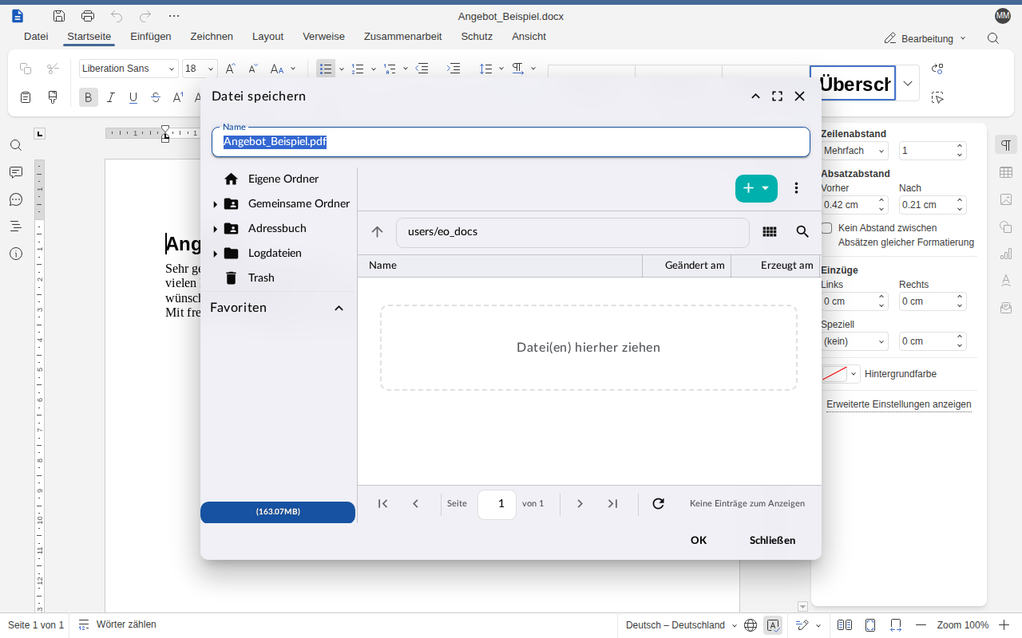Image resolution: width=1022 pixels, height=638 pixels.
Task: Open the Bearbeitung mode dropdown
Action: [x=925, y=38]
